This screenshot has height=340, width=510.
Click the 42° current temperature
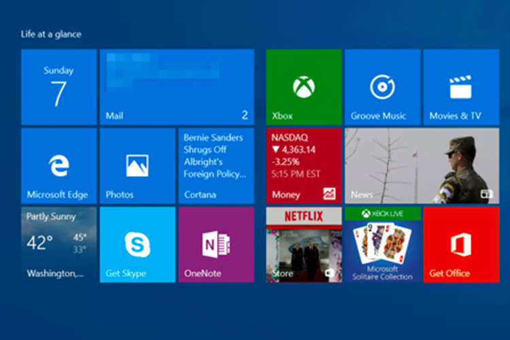(x=39, y=242)
